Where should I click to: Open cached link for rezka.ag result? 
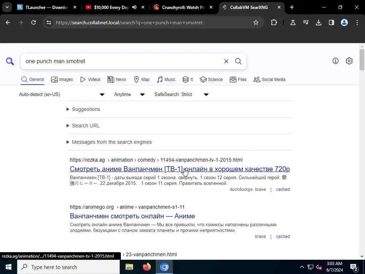283,189
